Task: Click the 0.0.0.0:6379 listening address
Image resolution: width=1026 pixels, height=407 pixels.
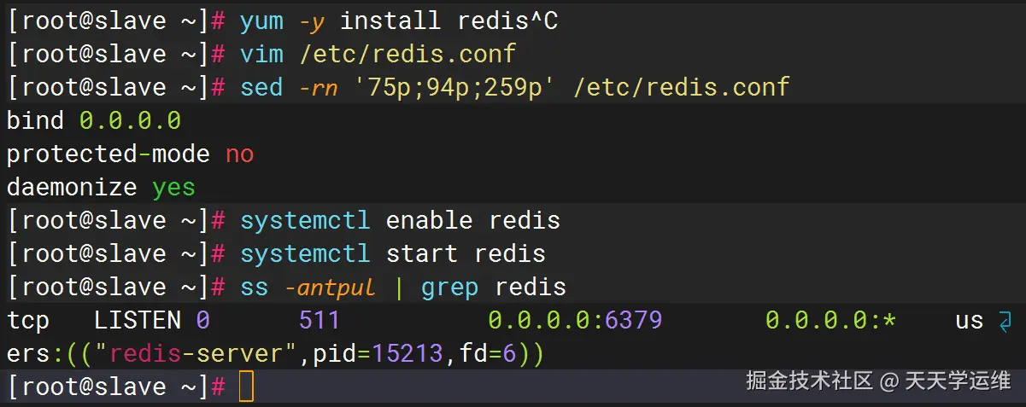Action: pos(575,321)
